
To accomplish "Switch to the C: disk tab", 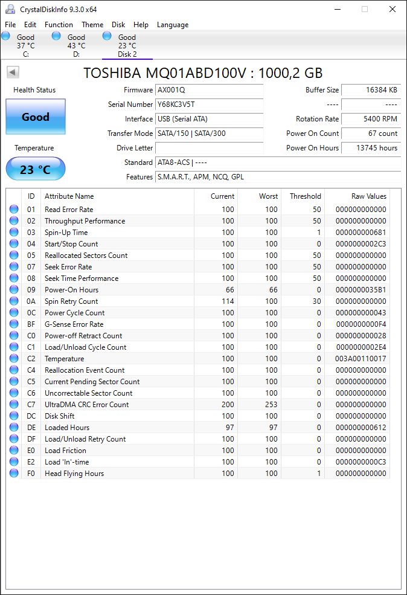I will 26,45.
